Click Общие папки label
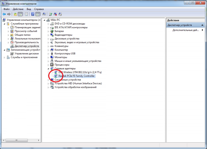This screenshot has height=149, width=207. click(22, 35)
